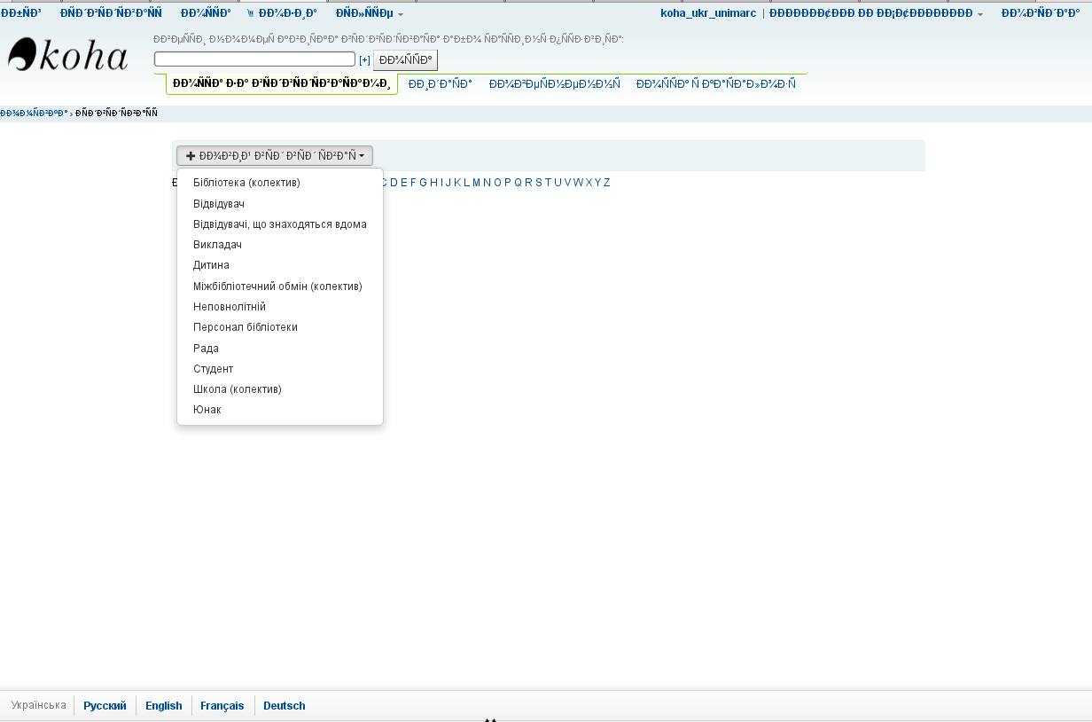Click the button right of the search box
Viewport: 1092px width, 722px height.
click(x=405, y=60)
